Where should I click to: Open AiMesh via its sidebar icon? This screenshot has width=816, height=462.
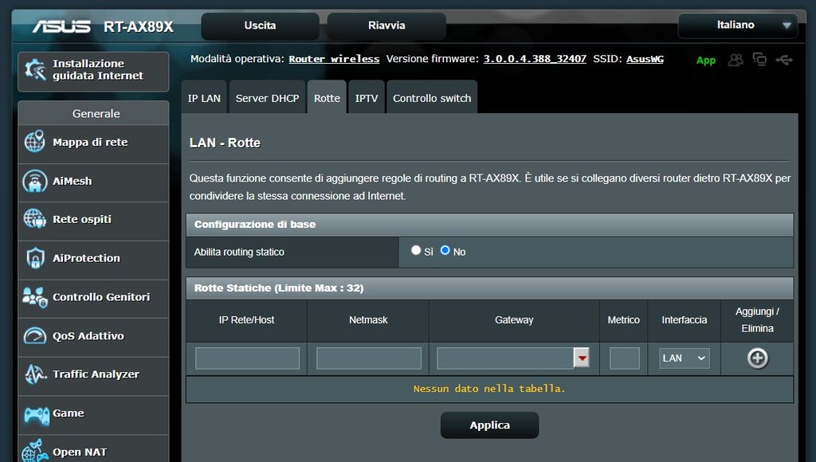[34, 182]
